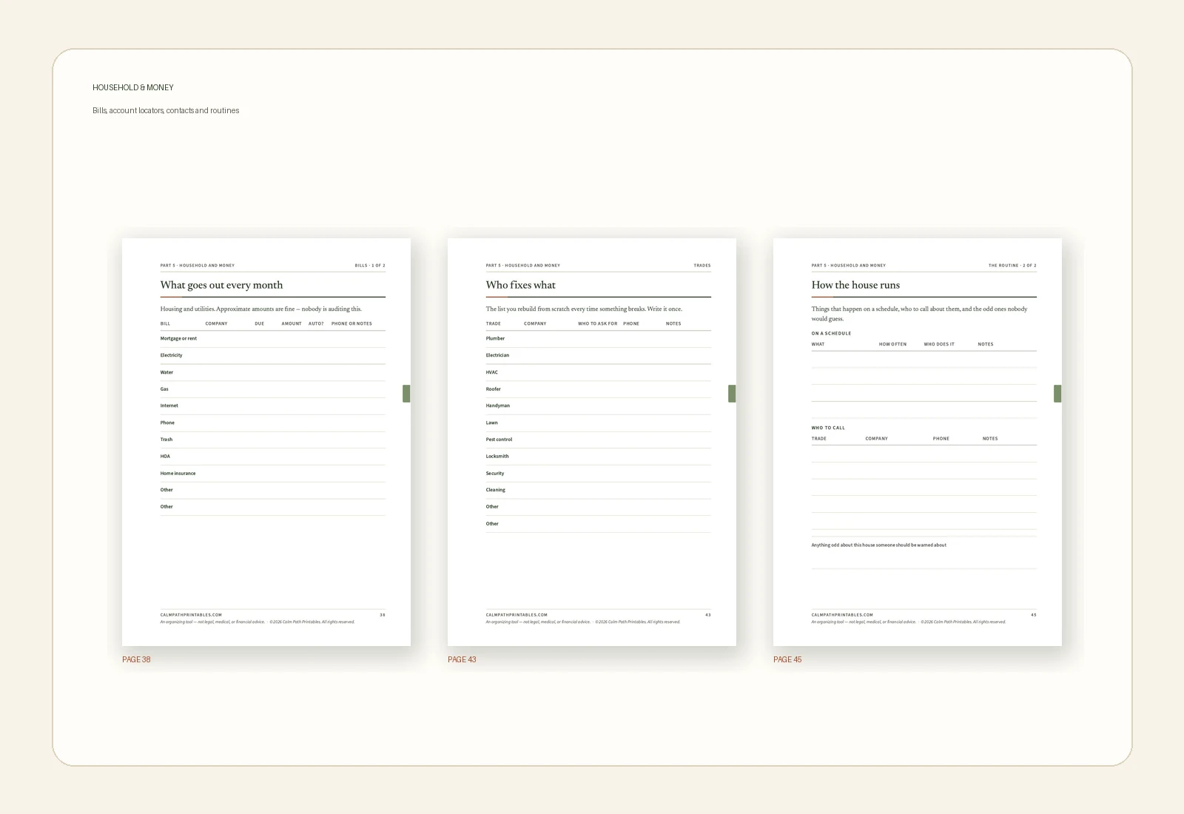
Task: Click the green tab marker on page 45
Action: pyautogui.click(x=1057, y=394)
